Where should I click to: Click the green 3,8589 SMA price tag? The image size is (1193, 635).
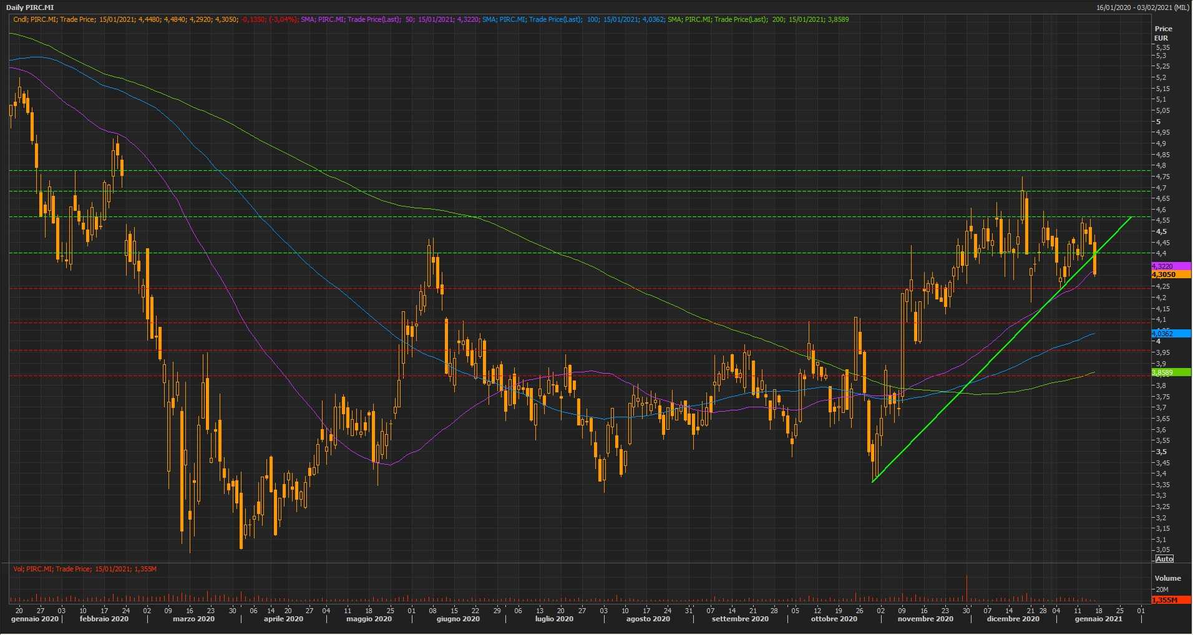coord(1171,372)
